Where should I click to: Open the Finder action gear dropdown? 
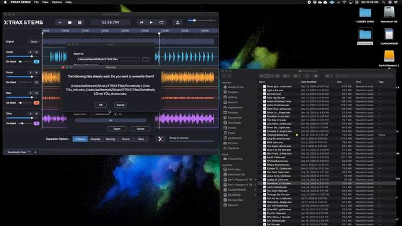click(x=297, y=76)
